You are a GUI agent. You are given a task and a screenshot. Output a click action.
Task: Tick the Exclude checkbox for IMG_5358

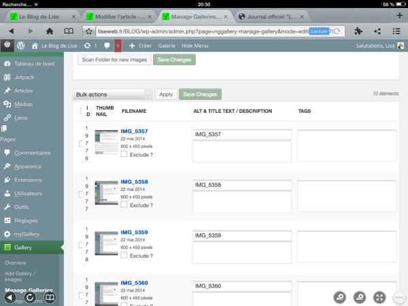coord(124,205)
